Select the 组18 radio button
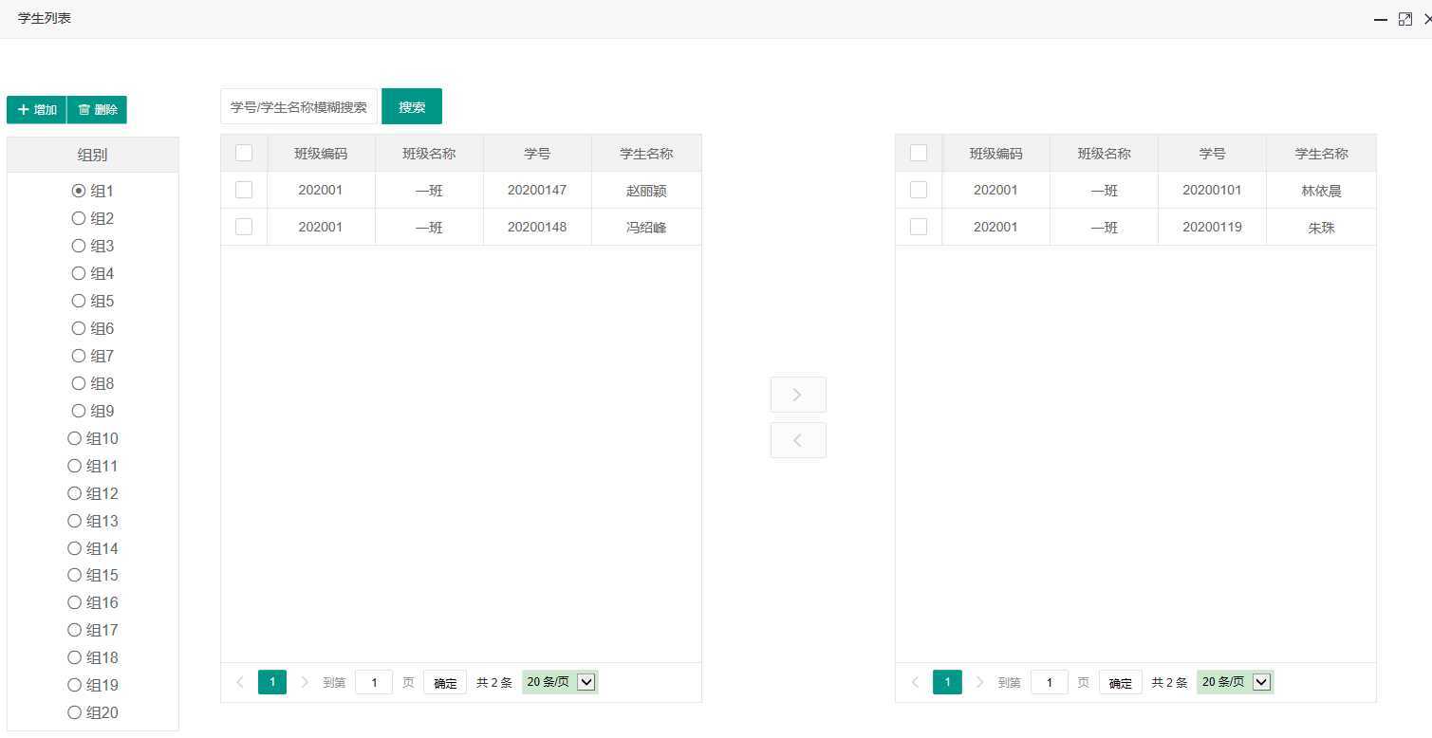 (75, 657)
